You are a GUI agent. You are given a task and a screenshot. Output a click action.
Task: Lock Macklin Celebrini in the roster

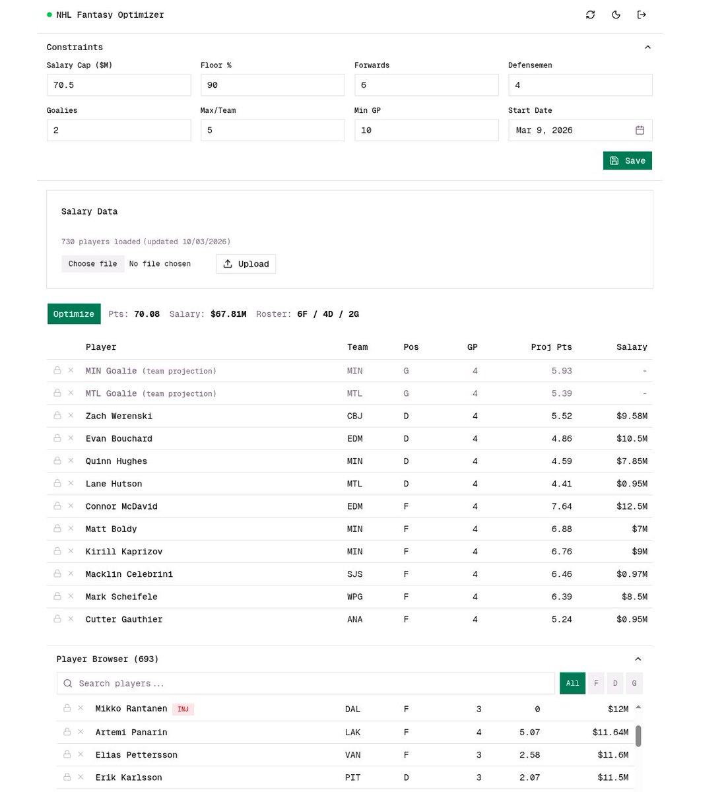coord(57,574)
